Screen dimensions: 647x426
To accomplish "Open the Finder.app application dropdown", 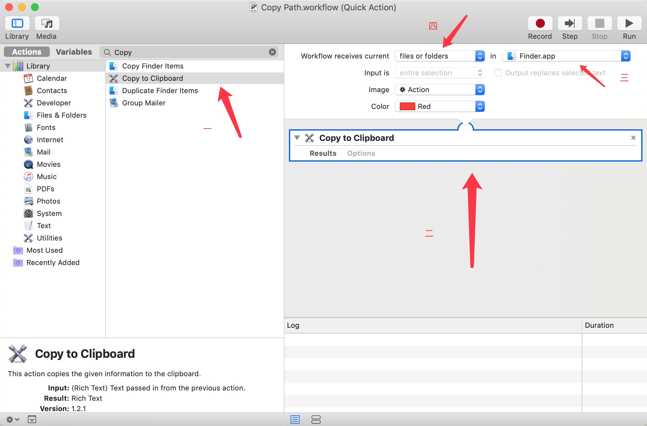I will [x=566, y=56].
